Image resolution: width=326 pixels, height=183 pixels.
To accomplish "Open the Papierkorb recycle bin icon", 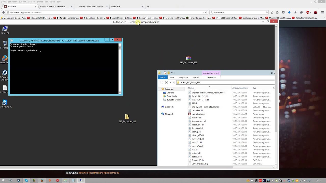I will click(x=4, y=45).
